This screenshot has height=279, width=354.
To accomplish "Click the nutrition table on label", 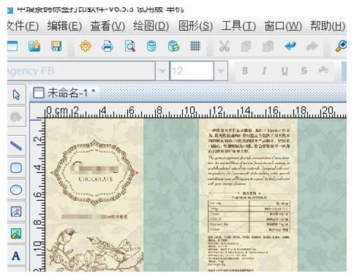I will (249, 216).
